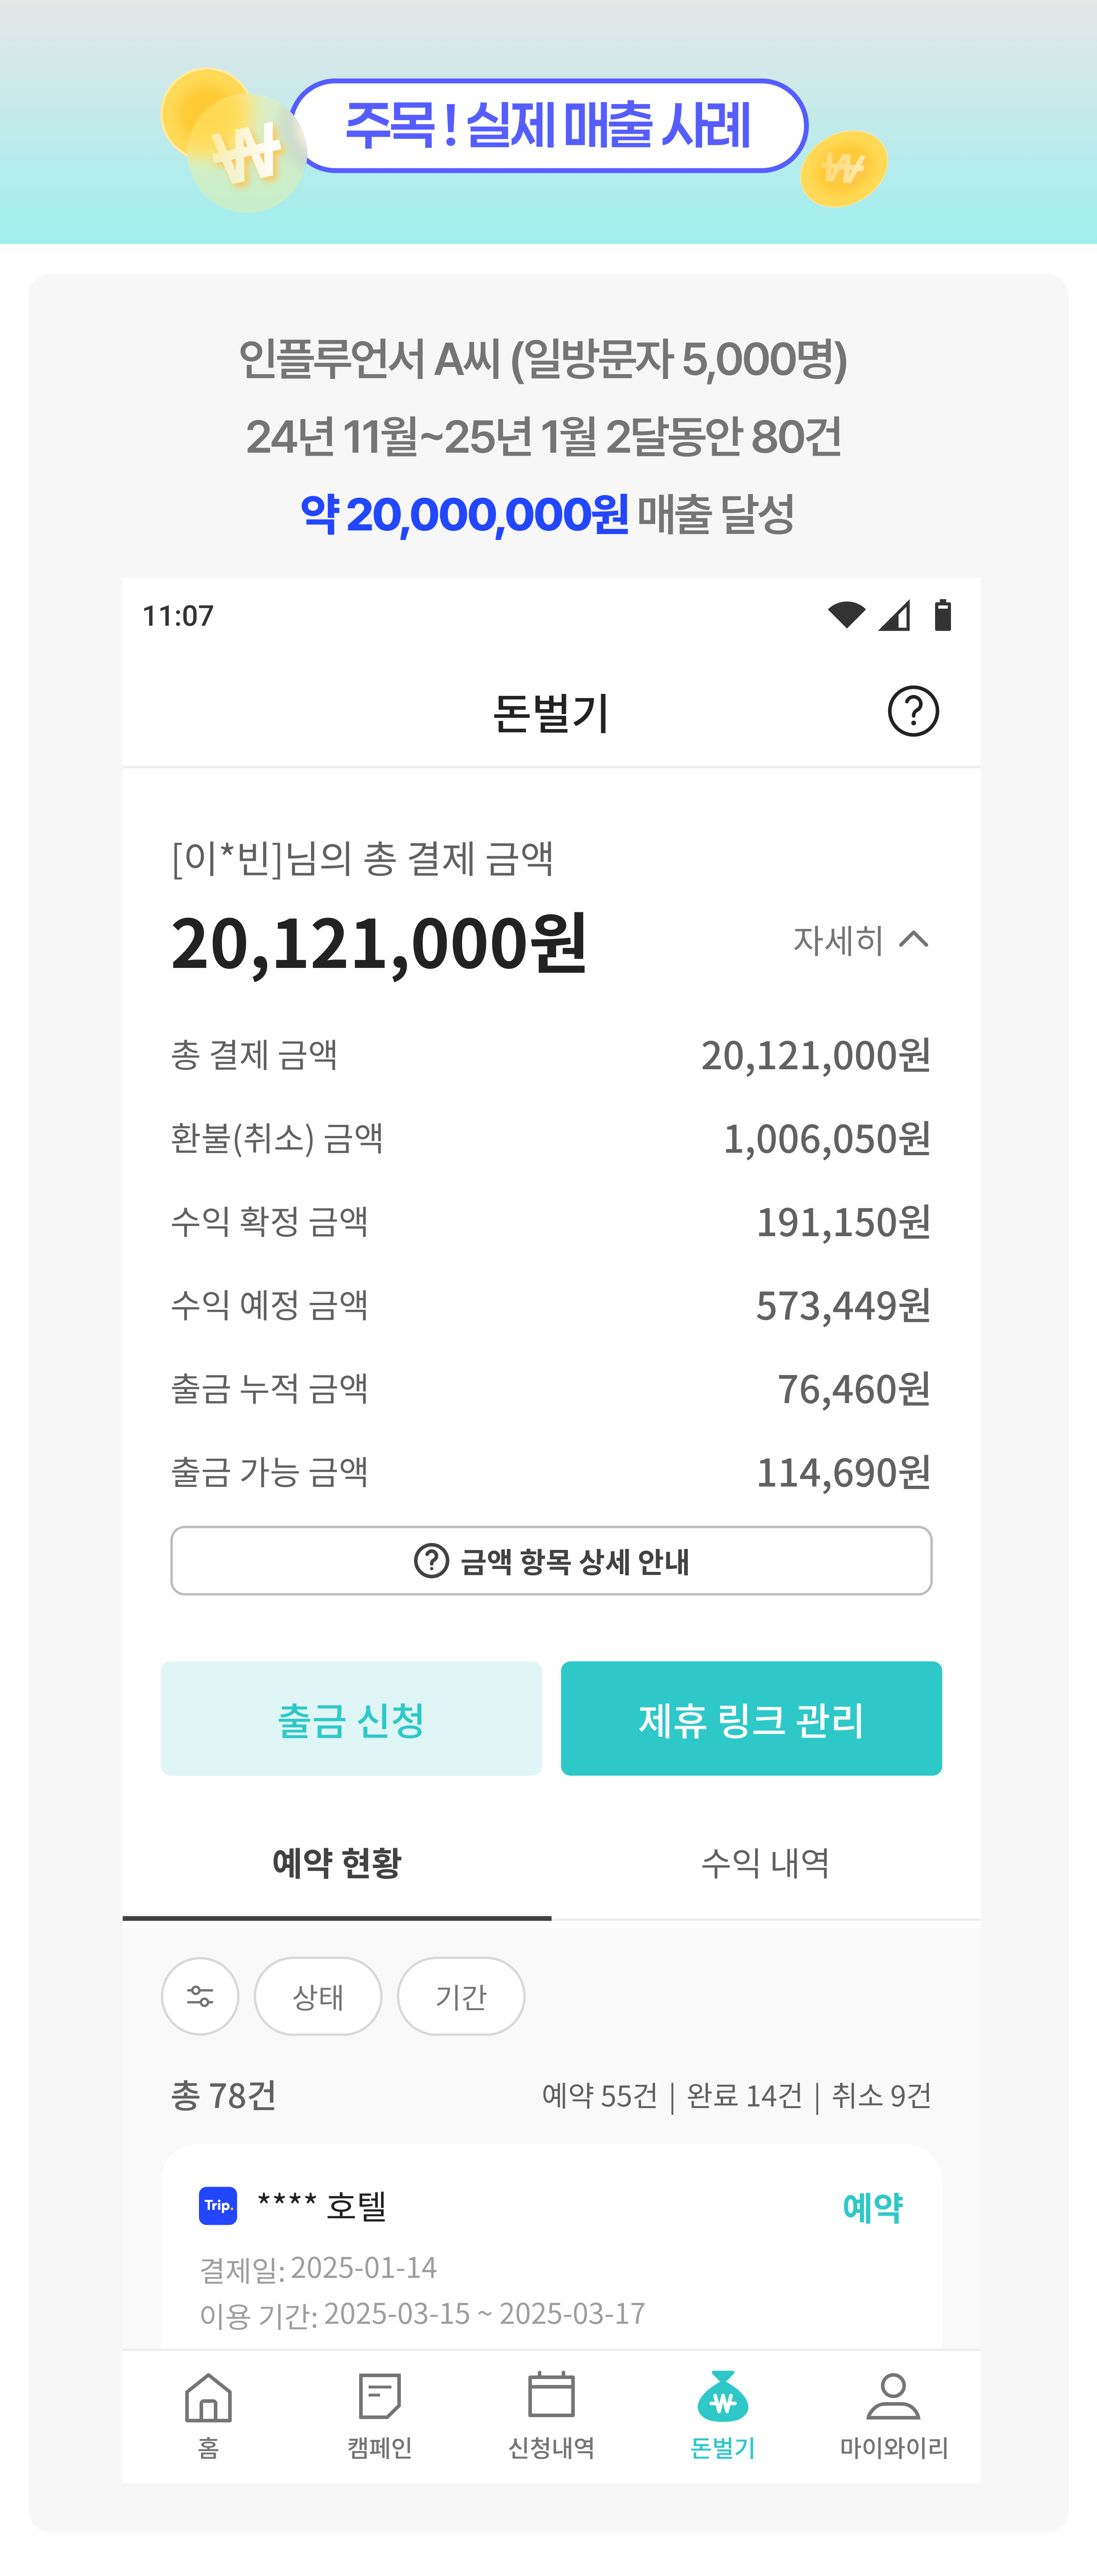1097x2576 pixels.
Task: Open the 기간 period filter dropdown
Action: tap(461, 1996)
